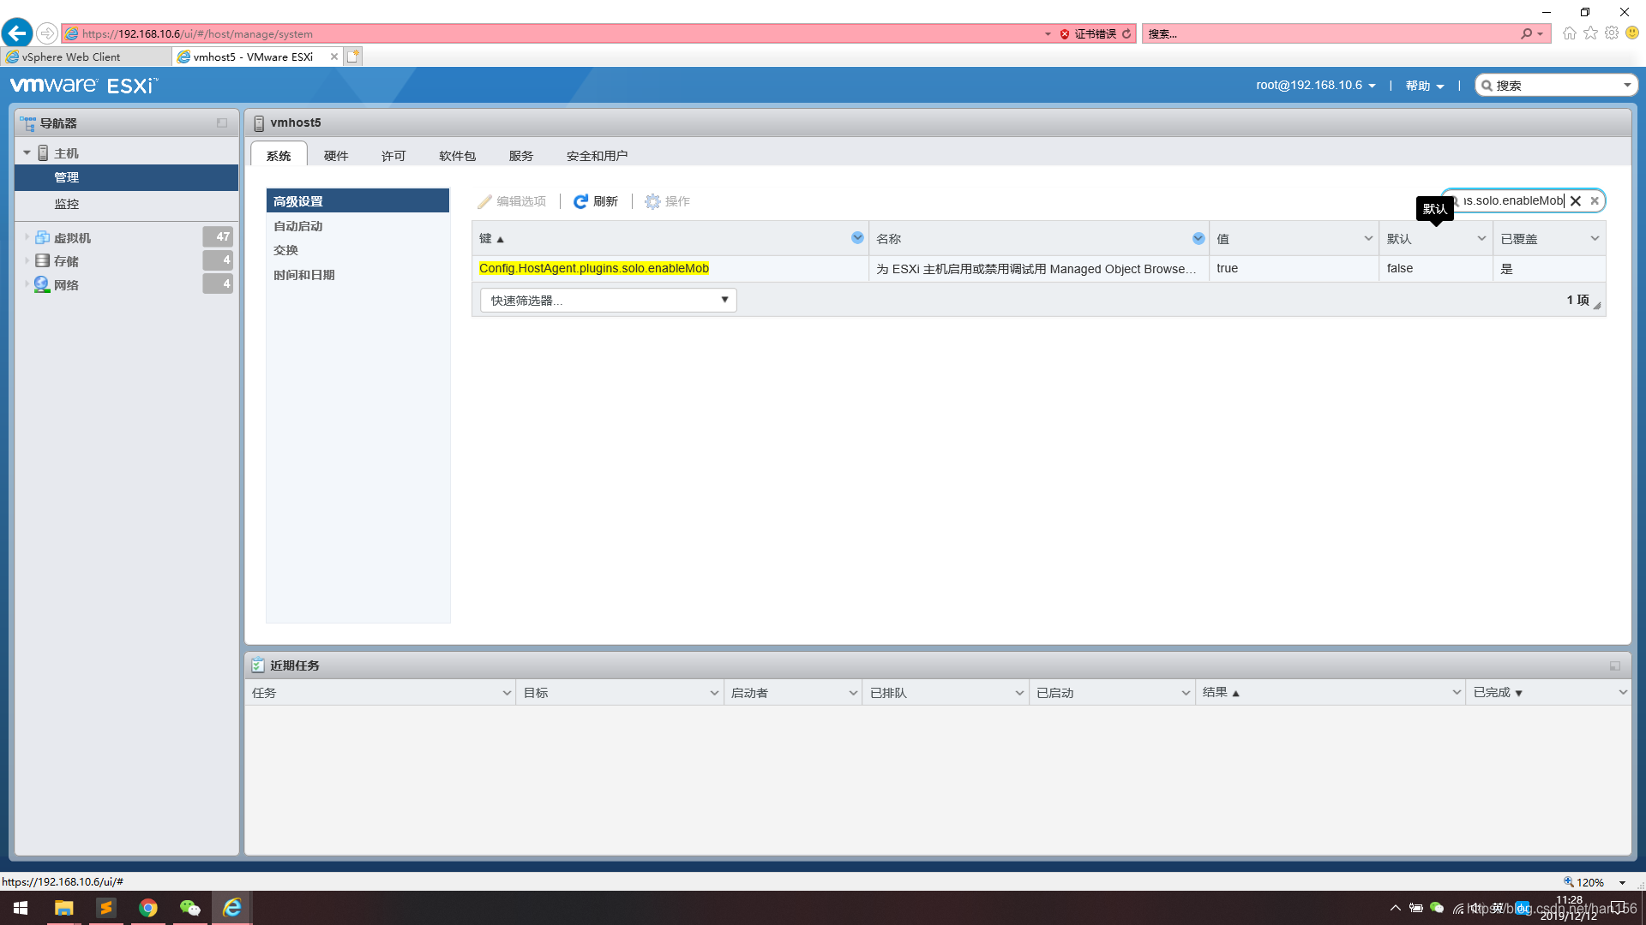Open browser favorites star icon
The width and height of the screenshot is (1646, 925).
coord(1590,33)
